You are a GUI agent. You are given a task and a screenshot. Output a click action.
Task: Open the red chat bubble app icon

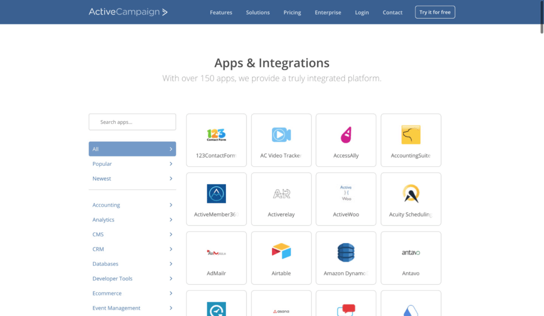click(x=346, y=310)
